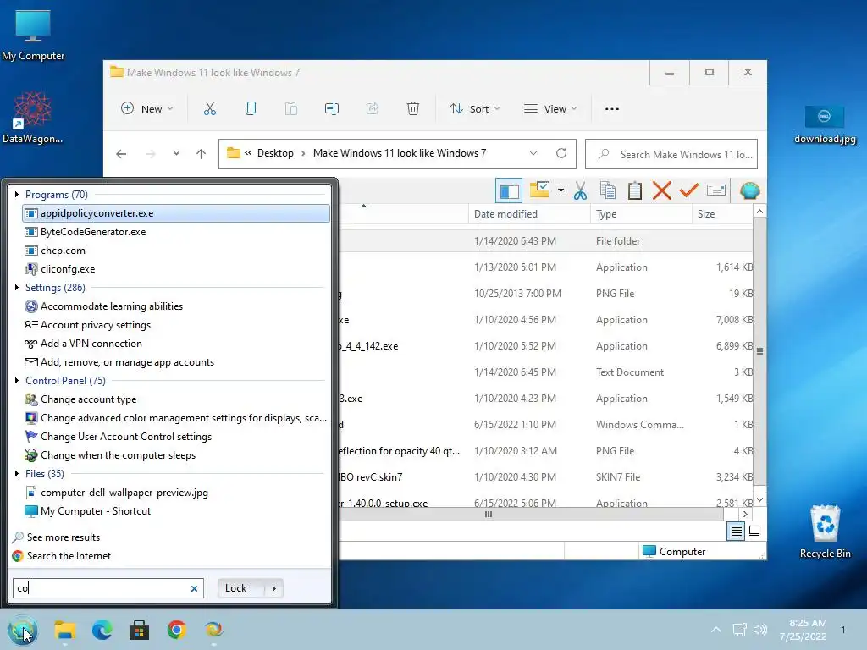Expand the Files (35) results group

click(x=17, y=474)
